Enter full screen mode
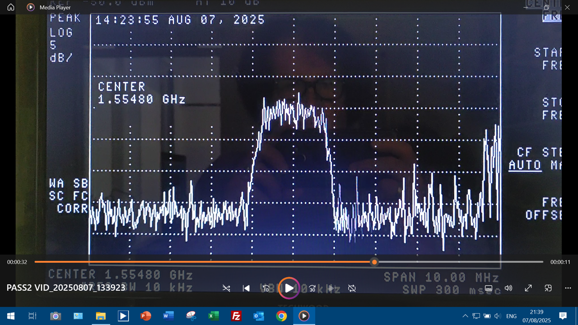The image size is (578, 325). tap(528, 288)
